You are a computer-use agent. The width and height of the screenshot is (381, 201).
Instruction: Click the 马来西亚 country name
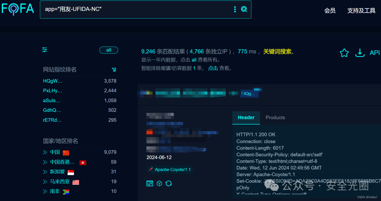60,182
